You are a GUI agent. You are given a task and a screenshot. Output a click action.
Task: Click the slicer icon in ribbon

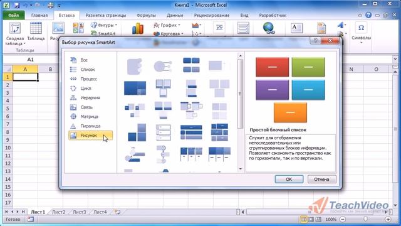(243, 28)
